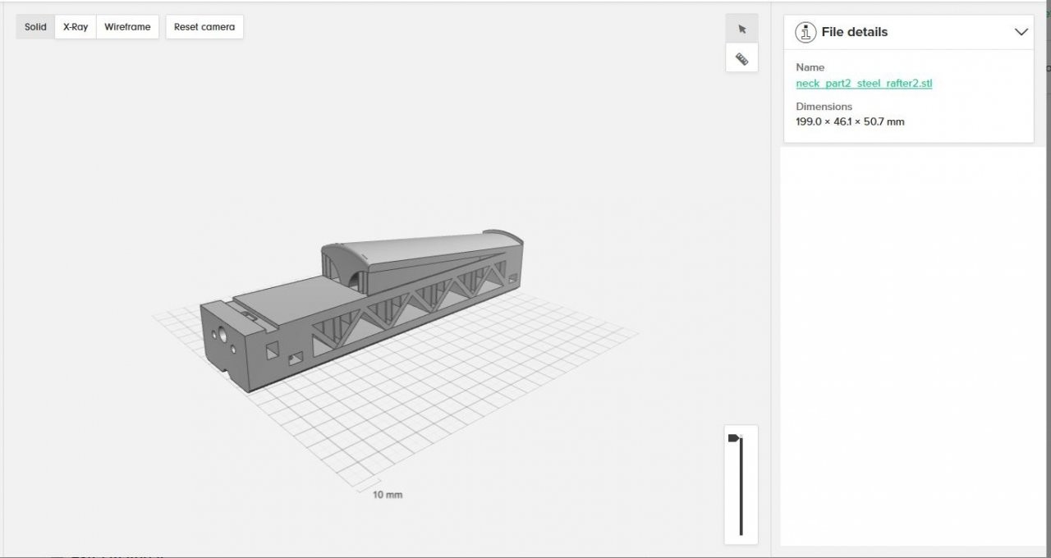Image resolution: width=1051 pixels, height=558 pixels.
Task: Select the pointer cursor tool
Action: 741,29
